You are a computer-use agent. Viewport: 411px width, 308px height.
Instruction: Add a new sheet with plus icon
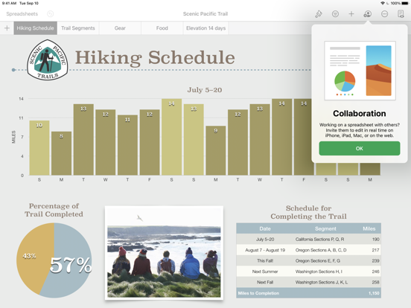[7, 28]
